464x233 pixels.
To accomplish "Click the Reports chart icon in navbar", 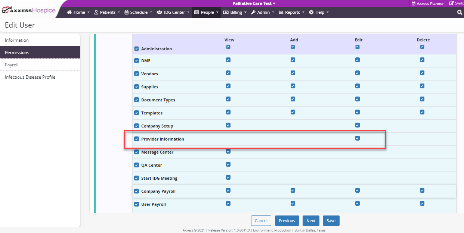I will 281,12.
